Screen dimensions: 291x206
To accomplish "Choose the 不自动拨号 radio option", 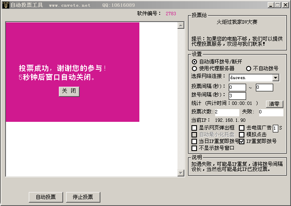I will click(249, 68).
